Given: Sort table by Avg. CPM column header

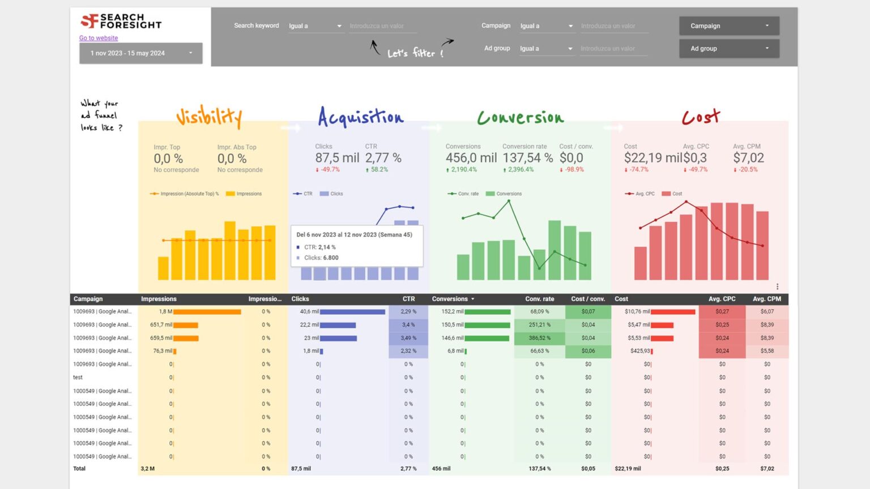Looking at the screenshot, I should click(766, 299).
